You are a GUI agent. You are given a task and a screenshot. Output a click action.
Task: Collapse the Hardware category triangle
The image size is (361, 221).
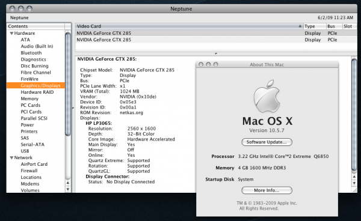click(11, 33)
